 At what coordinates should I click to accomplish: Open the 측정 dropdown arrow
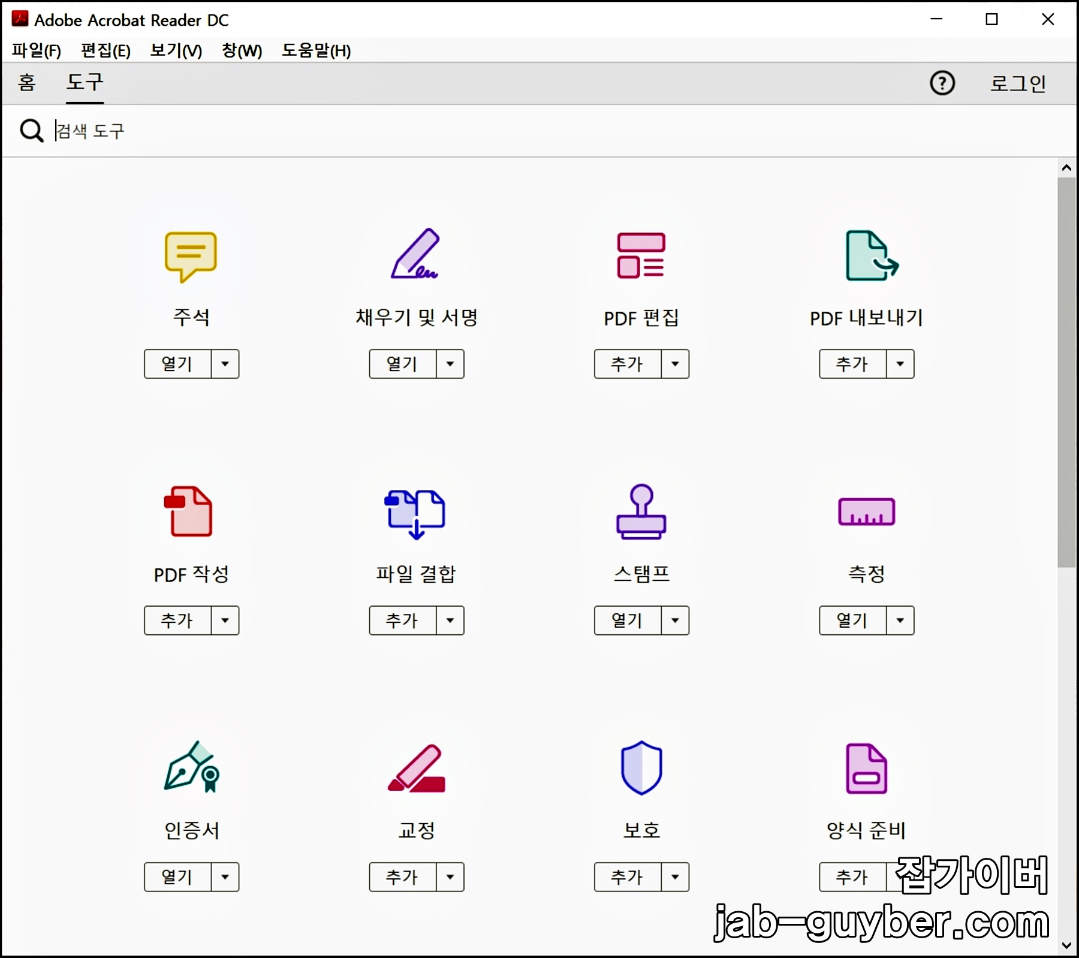[900, 620]
